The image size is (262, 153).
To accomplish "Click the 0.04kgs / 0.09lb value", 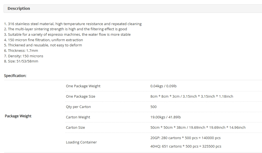I will [x=163, y=86].
